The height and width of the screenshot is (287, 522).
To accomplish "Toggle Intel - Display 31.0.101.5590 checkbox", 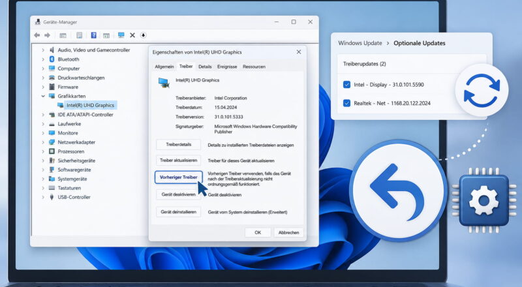I will point(346,85).
